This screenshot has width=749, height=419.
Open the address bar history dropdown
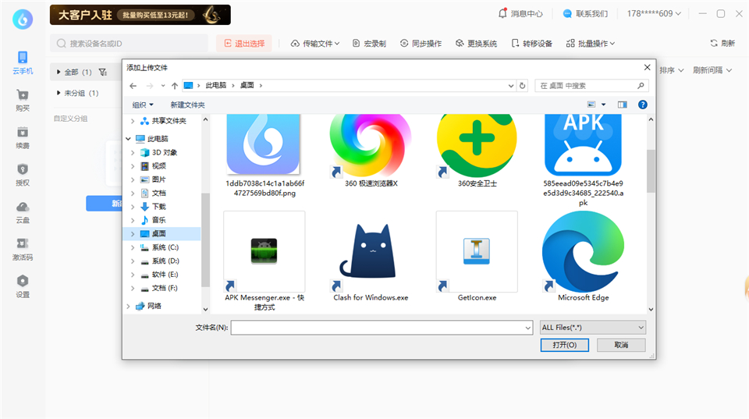510,86
